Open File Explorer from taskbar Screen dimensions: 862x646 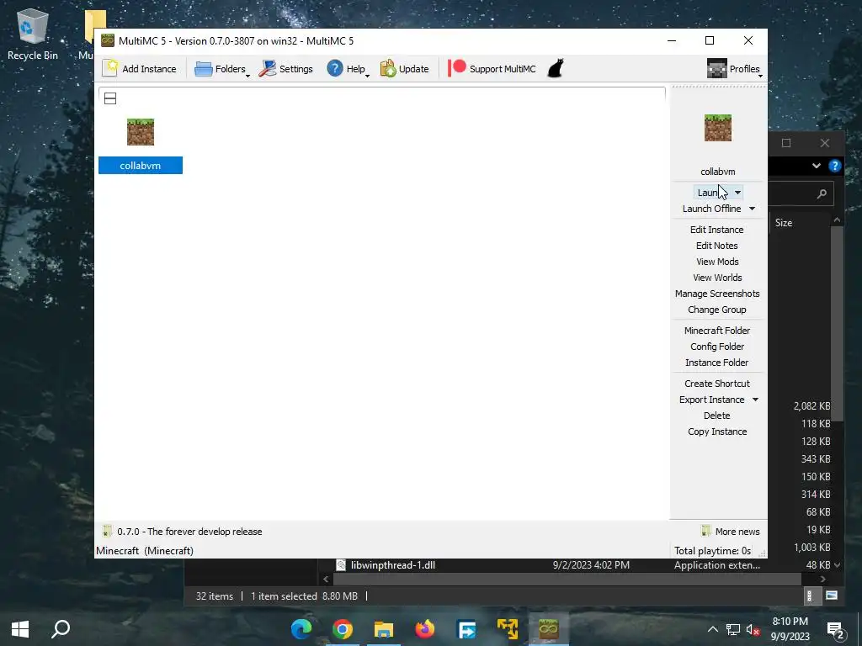(x=384, y=629)
